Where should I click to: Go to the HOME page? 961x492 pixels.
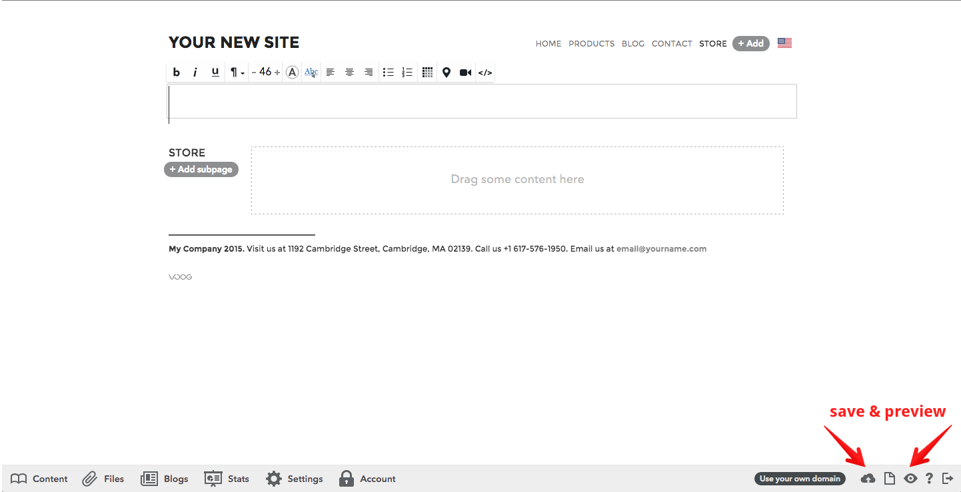(x=548, y=43)
